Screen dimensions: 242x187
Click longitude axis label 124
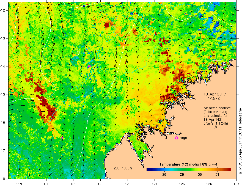155,184
